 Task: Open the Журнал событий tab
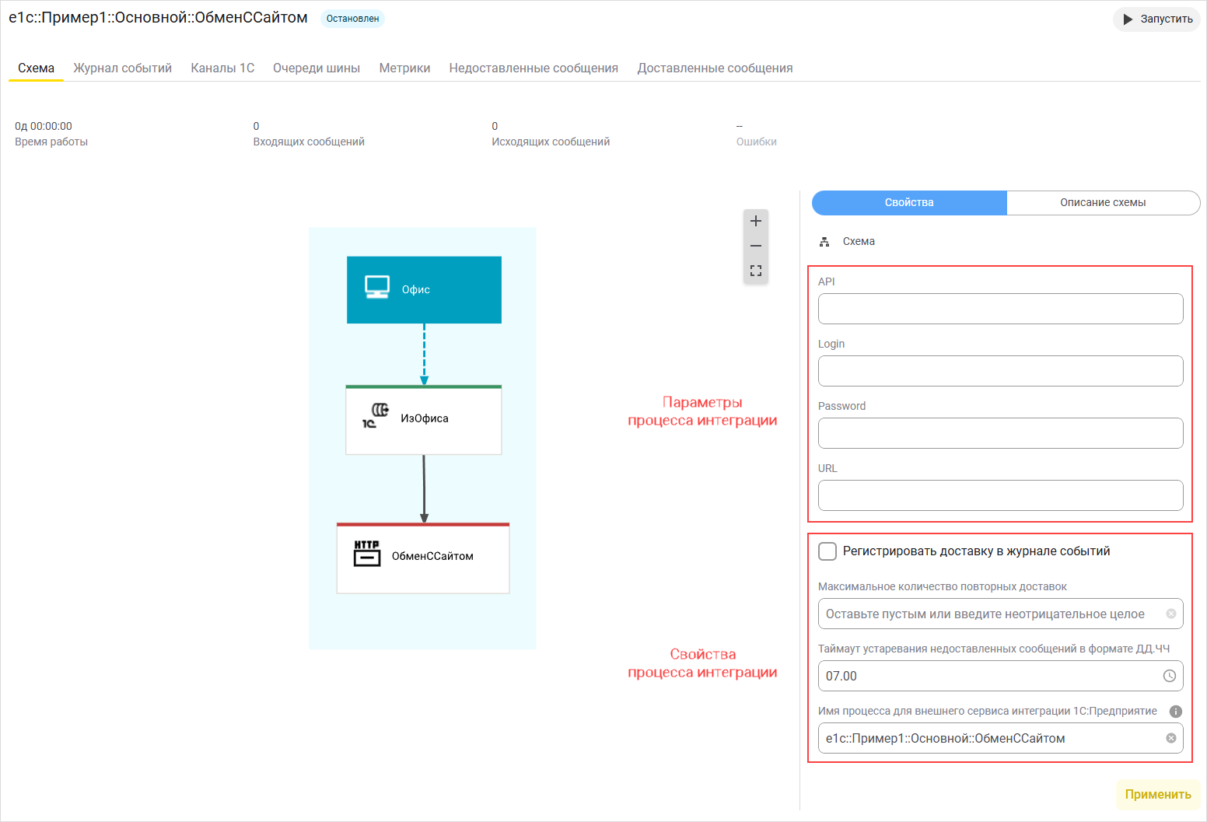[x=123, y=68]
